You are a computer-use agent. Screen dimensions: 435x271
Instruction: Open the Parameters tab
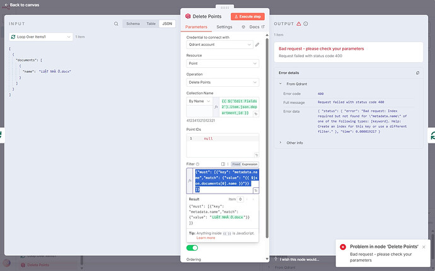(x=196, y=27)
